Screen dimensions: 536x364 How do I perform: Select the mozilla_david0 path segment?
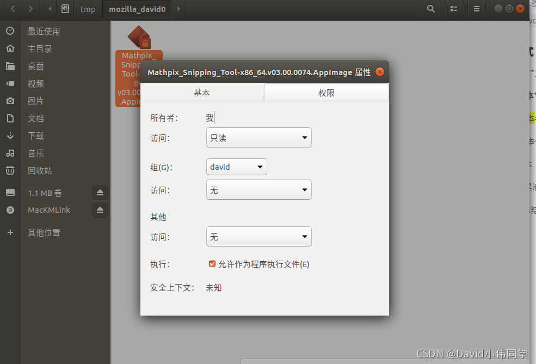[x=137, y=9]
